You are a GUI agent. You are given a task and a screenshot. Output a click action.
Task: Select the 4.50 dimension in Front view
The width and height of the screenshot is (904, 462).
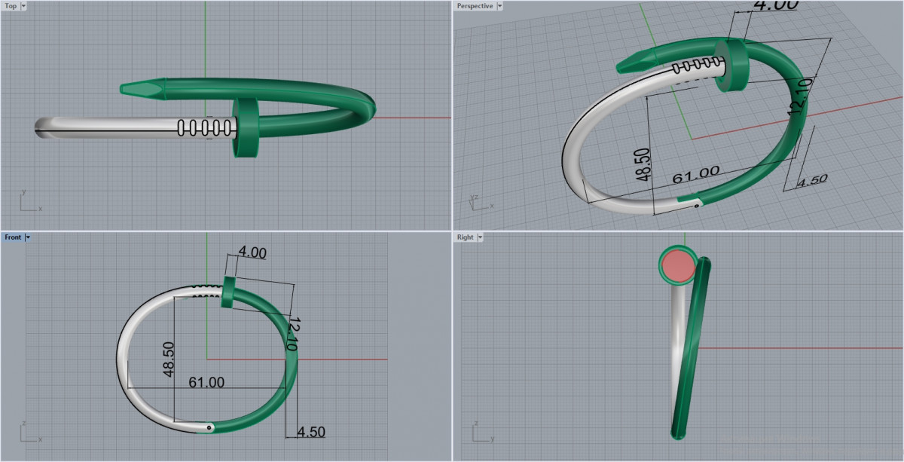pyautogui.click(x=310, y=433)
